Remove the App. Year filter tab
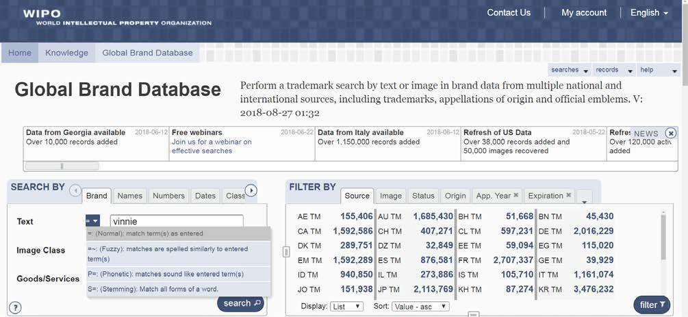688x317 pixels. [x=516, y=195]
